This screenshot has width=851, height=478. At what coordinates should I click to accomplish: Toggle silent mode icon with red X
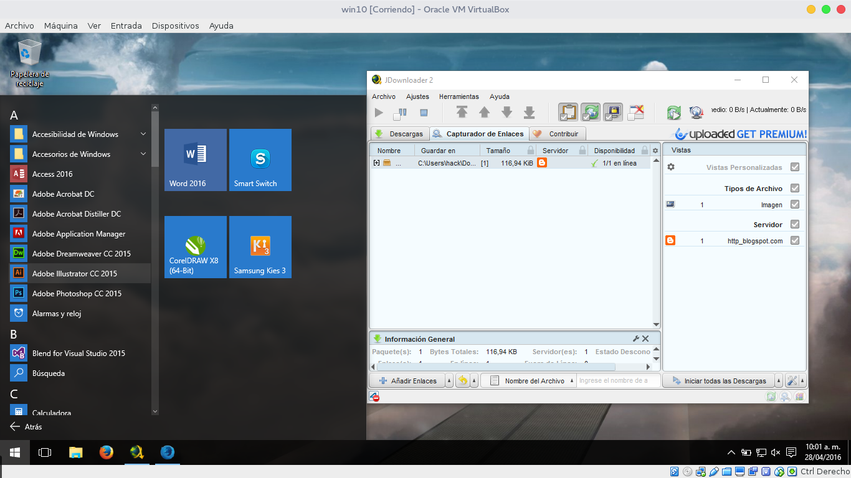(x=635, y=112)
